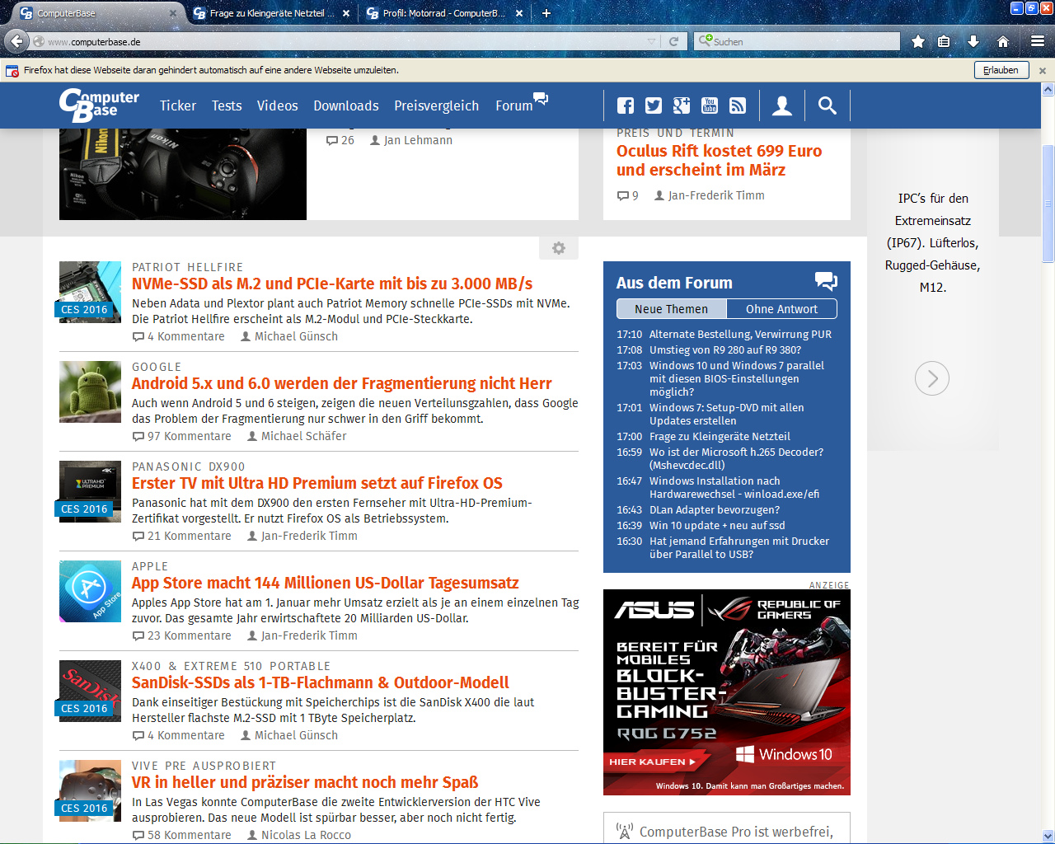This screenshot has width=1055, height=844.
Task: Open user profile login icon
Action: tap(782, 105)
